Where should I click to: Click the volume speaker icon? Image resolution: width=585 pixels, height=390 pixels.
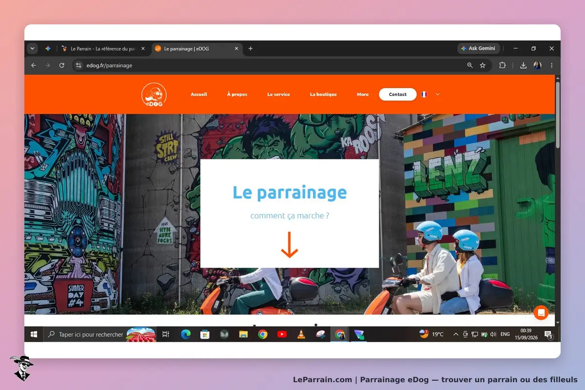pos(493,334)
